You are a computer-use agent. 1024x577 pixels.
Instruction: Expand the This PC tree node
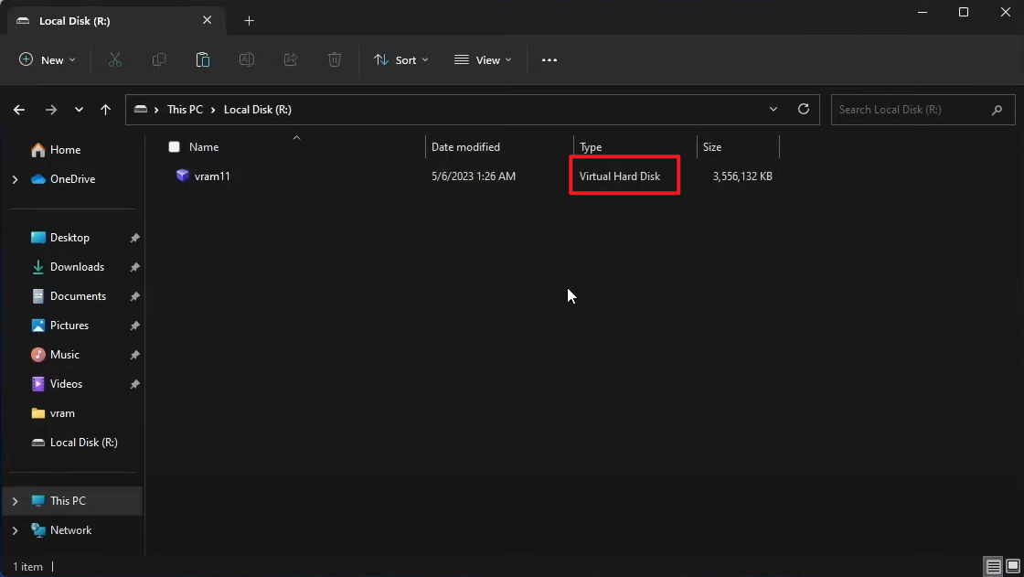[15, 501]
